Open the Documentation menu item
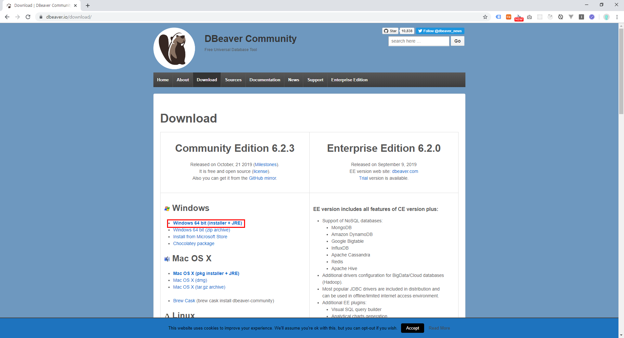The image size is (624, 338). [x=265, y=80]
